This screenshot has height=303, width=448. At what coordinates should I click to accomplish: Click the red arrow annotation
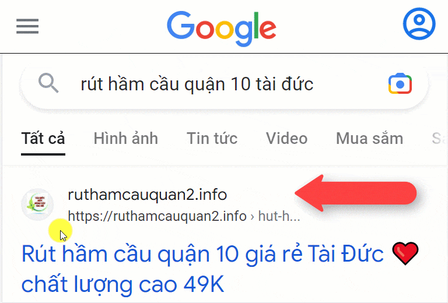355,193
